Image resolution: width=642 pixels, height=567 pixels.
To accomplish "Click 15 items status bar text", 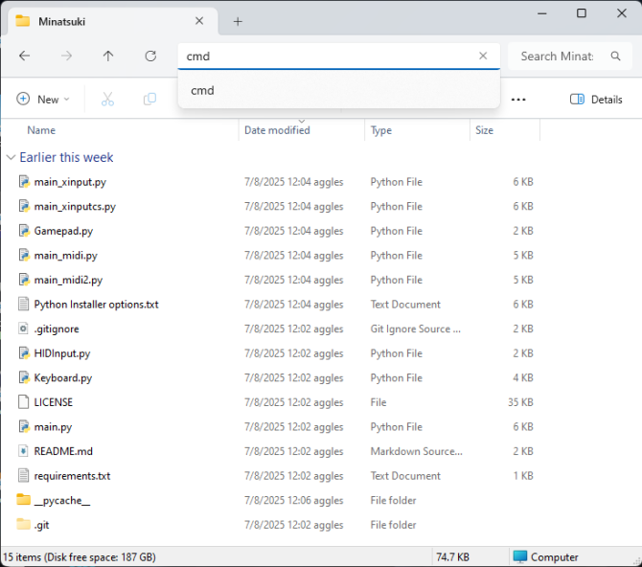I will point(80,557).
